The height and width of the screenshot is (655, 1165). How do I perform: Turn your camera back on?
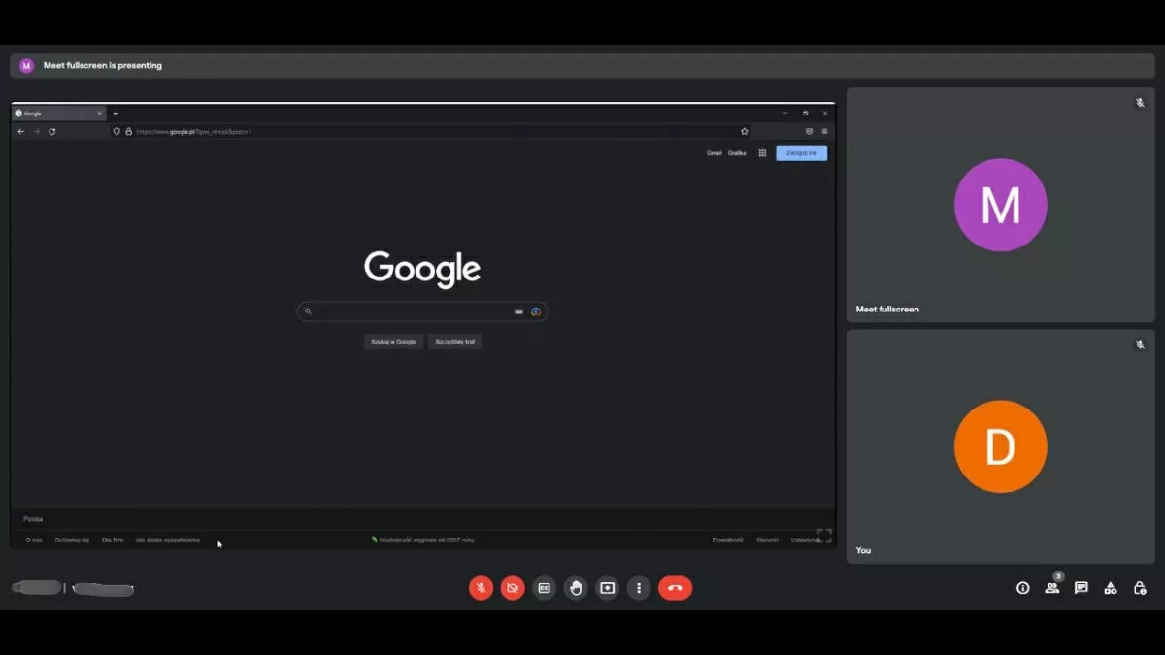point(512,588)
